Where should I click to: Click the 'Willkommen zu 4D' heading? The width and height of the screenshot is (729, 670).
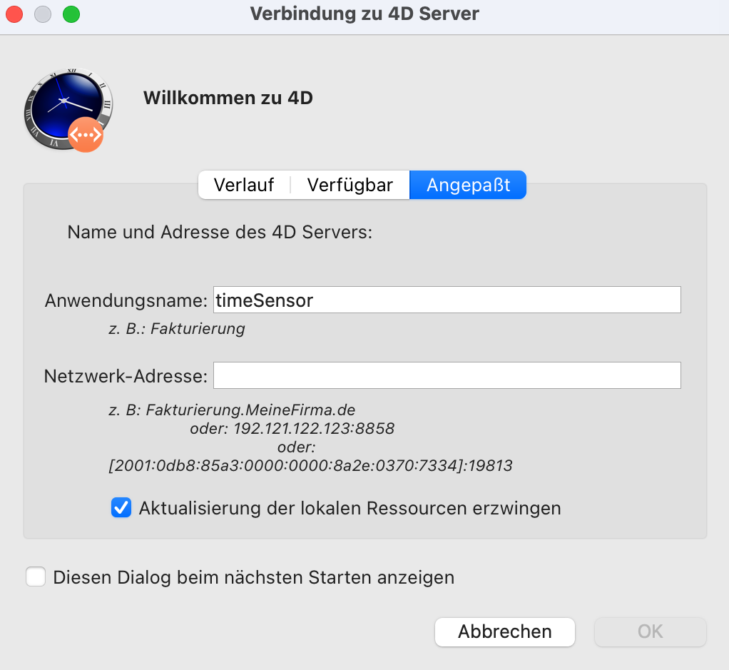point(228,98)
